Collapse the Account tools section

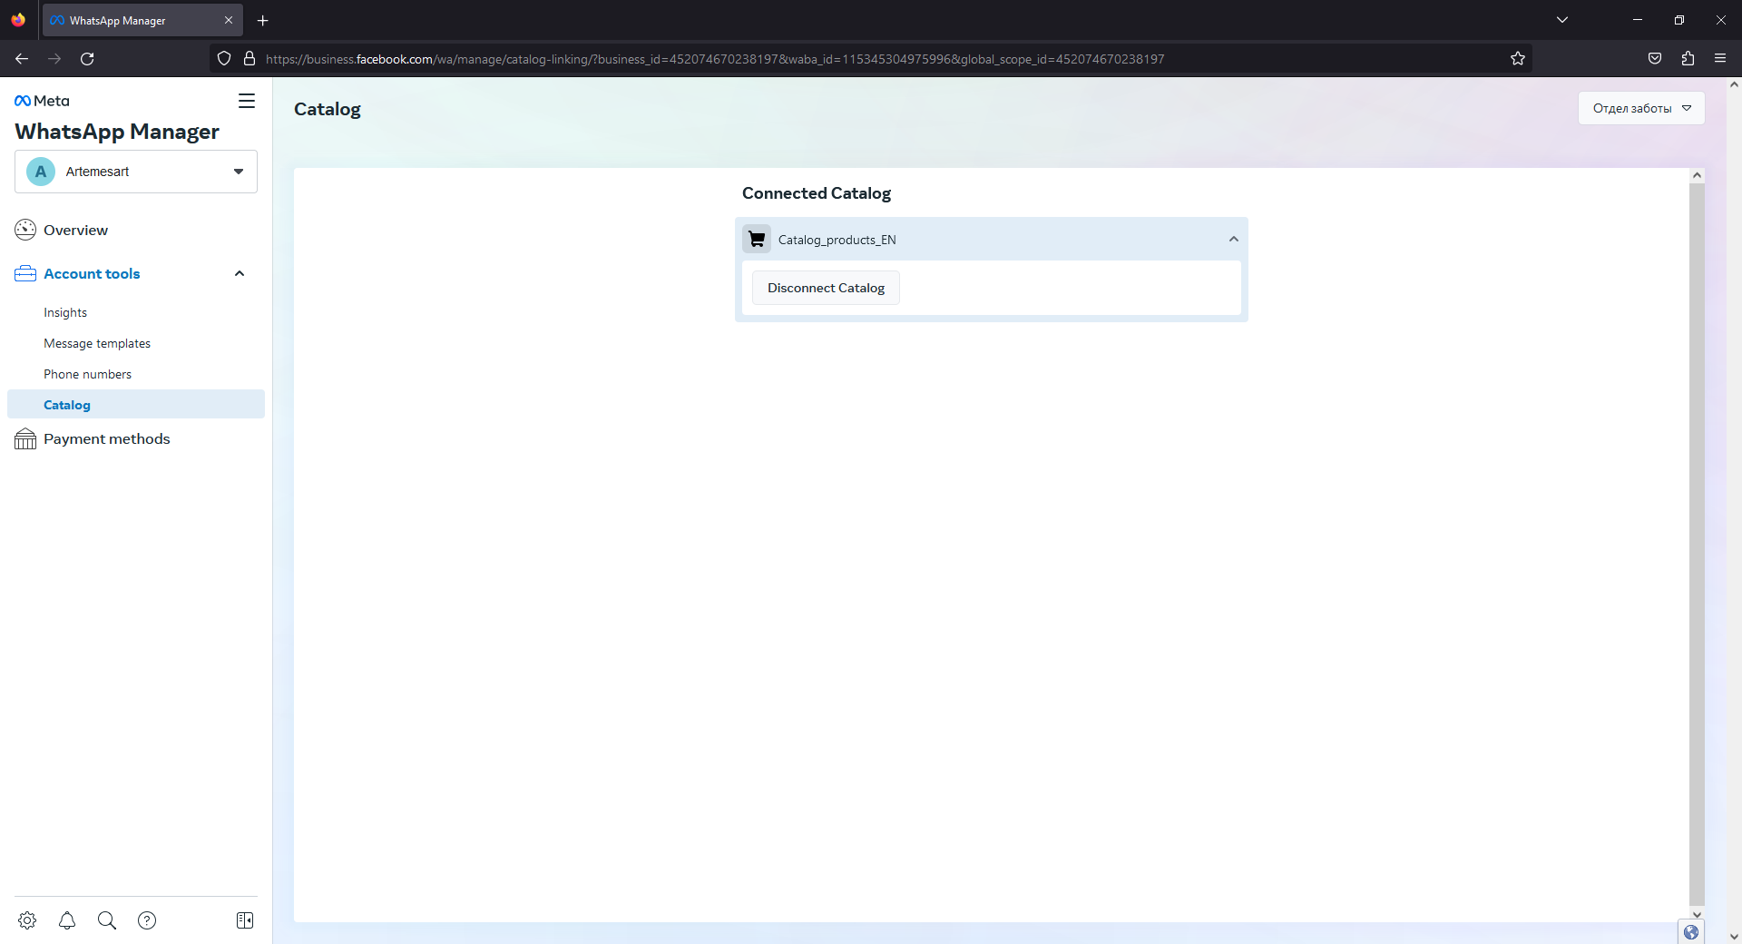tap(240, 273)
